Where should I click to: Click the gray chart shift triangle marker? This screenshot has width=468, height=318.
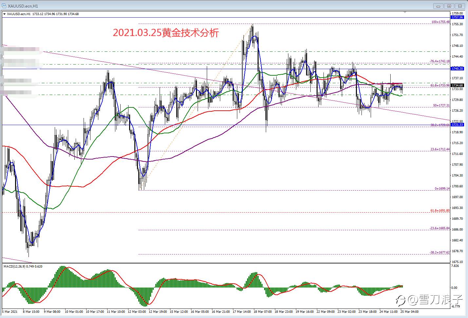pos(405,12)
